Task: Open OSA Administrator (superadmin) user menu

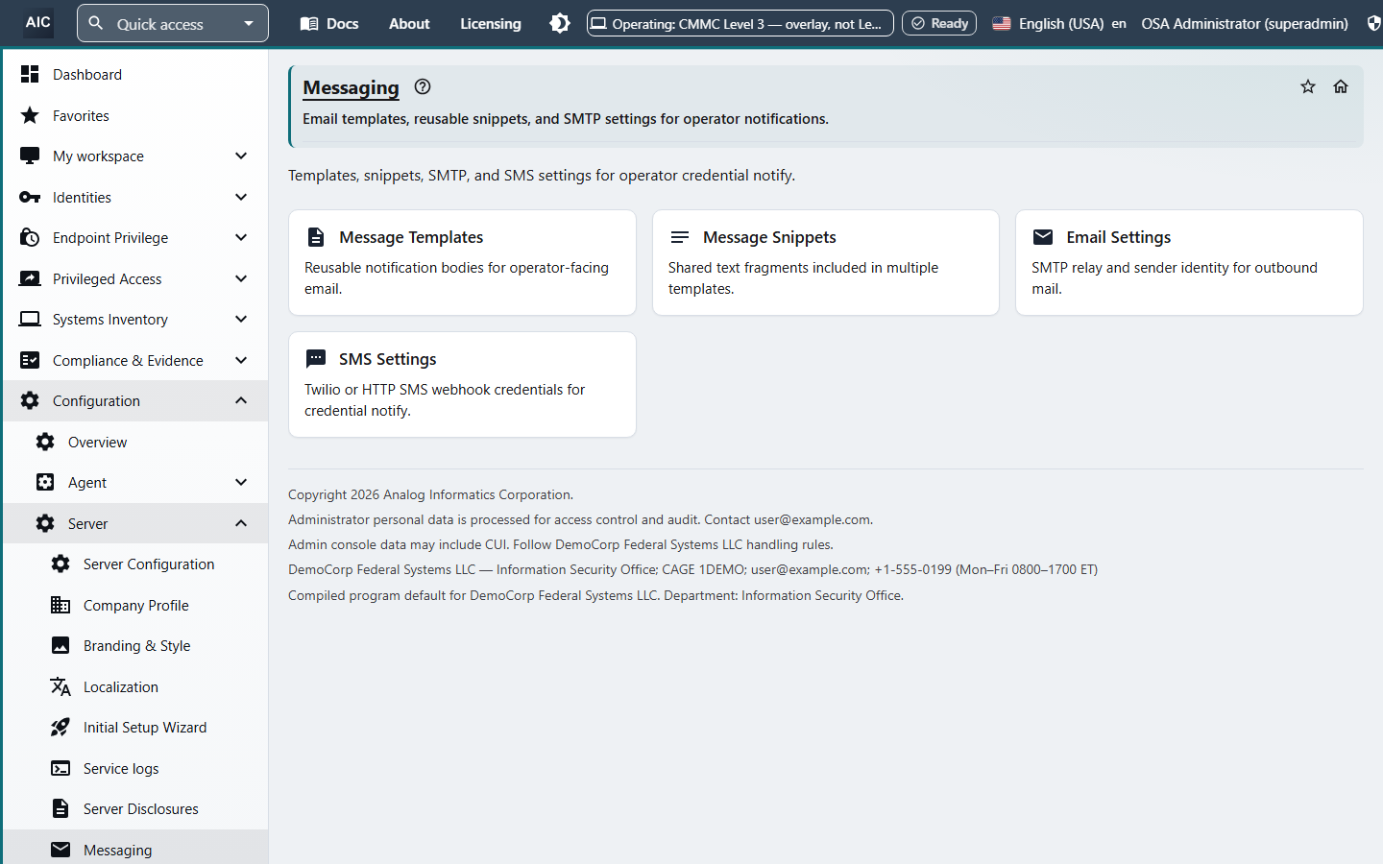Action: (1245, 23)
